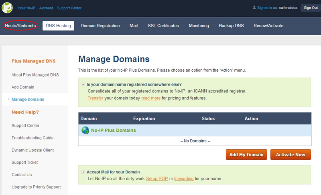Click the Action column header
The width and height of the screenshot is (321, 195).
pyautogui.click(x=252, y=119)
